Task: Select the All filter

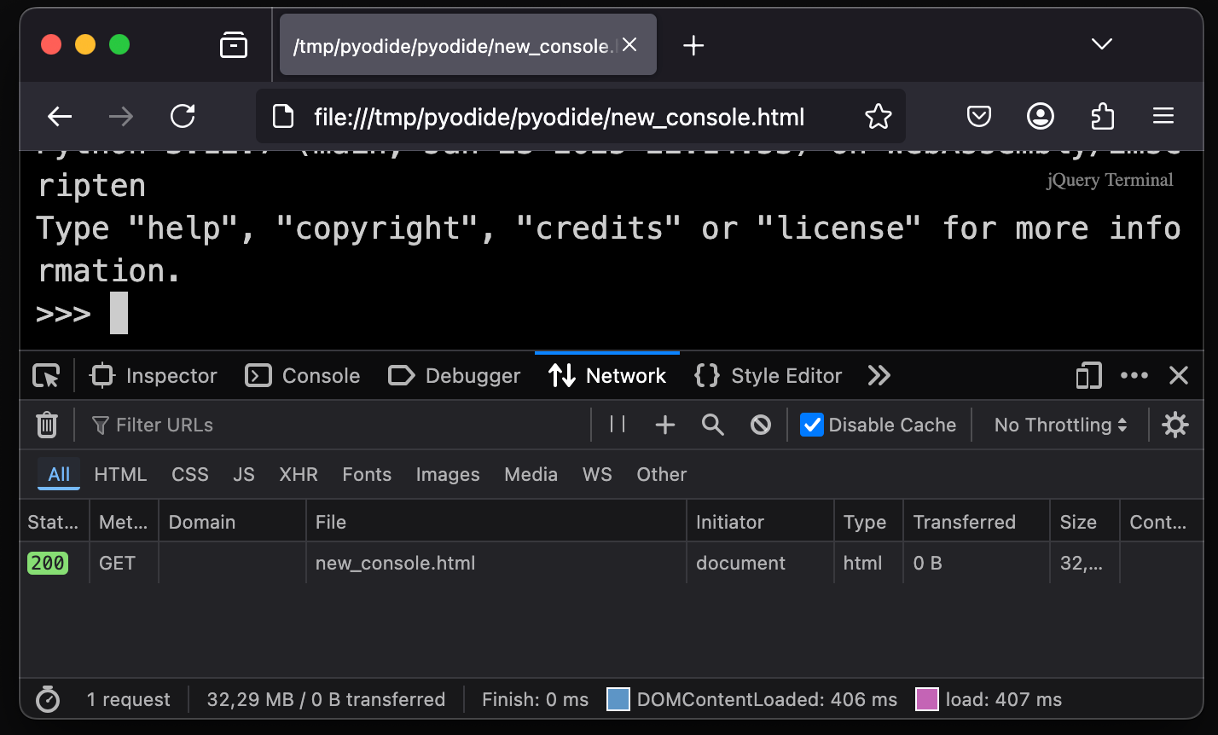Action: pos(59,474)
